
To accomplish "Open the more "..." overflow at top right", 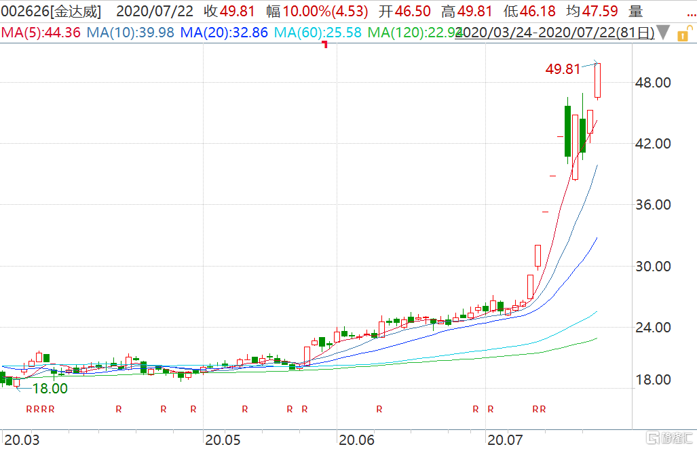I will 691,14.
